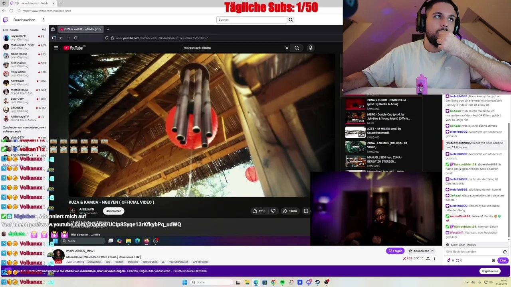
Task: Click the Slow-Chat-Modus info icon
Action: [x=448, y=245]
